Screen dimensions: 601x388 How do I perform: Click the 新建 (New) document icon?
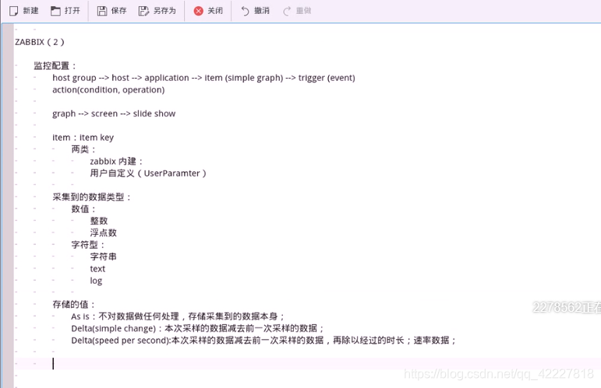tap(13, 11)
